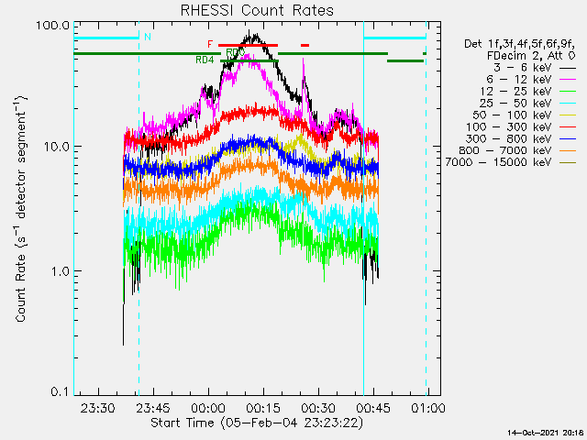Click the solid cyan vertical line near 00:42

363,208
